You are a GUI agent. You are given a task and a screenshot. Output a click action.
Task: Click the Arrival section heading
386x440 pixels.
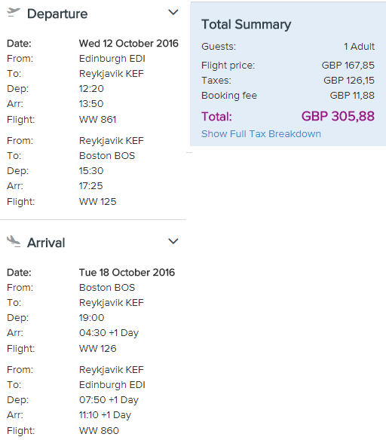pyautogui.click(x=46, y=243)
